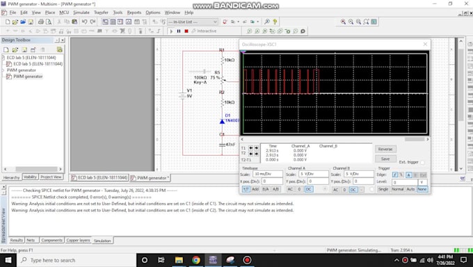The width and height of the screenshot is (473, 267).
Task: Move cursor T1 right with arrow button
Action: [256, 148]
